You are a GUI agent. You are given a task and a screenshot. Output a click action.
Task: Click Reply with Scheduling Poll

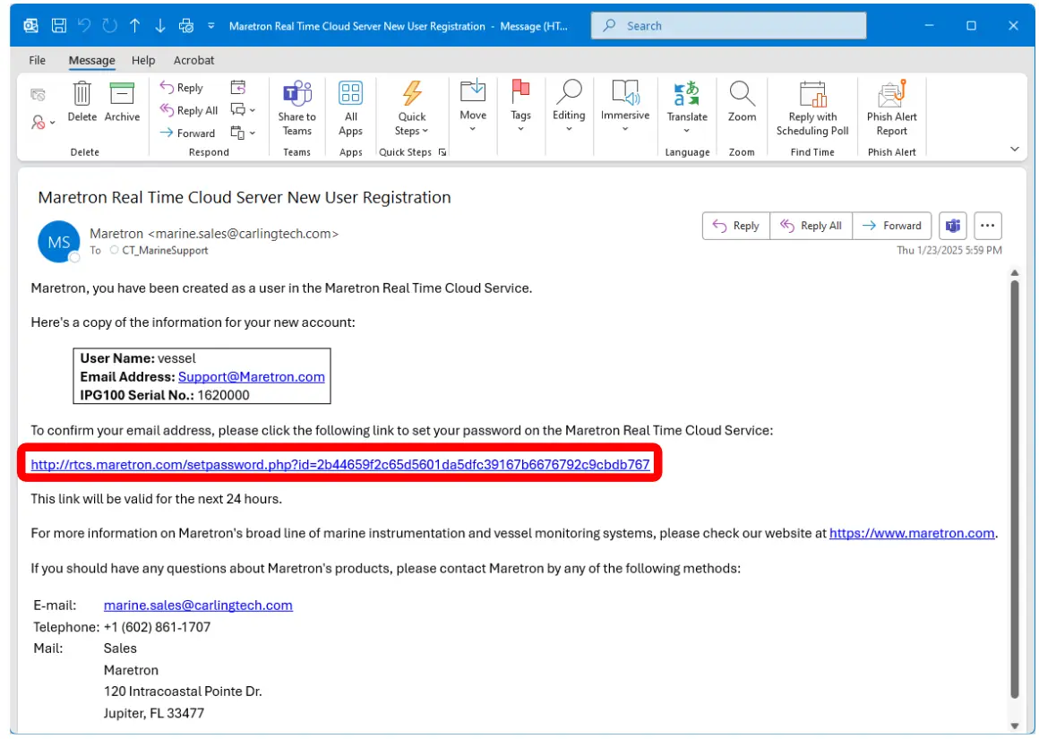tap(812, 108)
